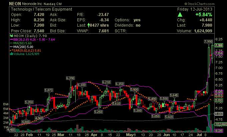Click the 7.990 peak price label

coord(208,42)
